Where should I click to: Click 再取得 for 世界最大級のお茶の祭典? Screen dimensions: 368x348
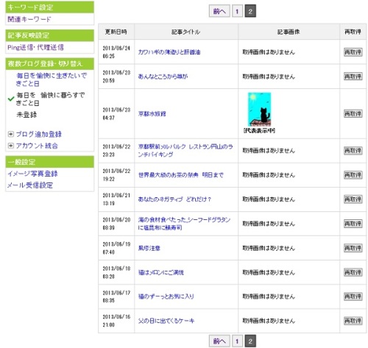(x=353, y=175)
